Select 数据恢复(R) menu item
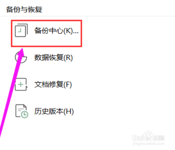175x150 pixels. [53, 58]
